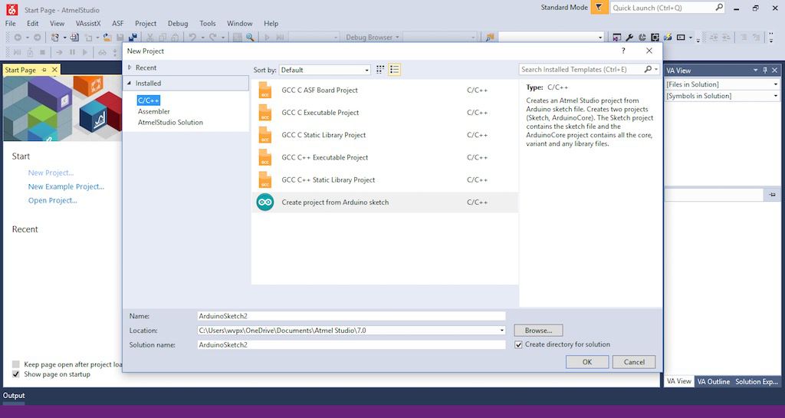Click the Visual Studio window icon in toolbar
Viewport: 785px width, 418px height.
coord(617,38)
